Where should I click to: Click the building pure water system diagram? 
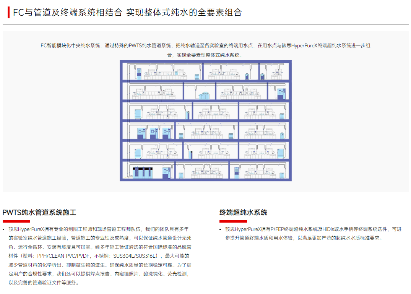pyautogui.click(x=206, y=121)
